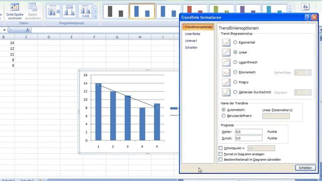This screenshot has width=322, height=181.
Task: Select the Trendlinienoptionen category
Action: [x=198, y=27]
